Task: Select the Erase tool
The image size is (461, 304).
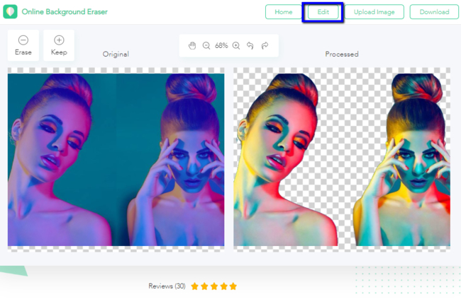Action: 23,45
